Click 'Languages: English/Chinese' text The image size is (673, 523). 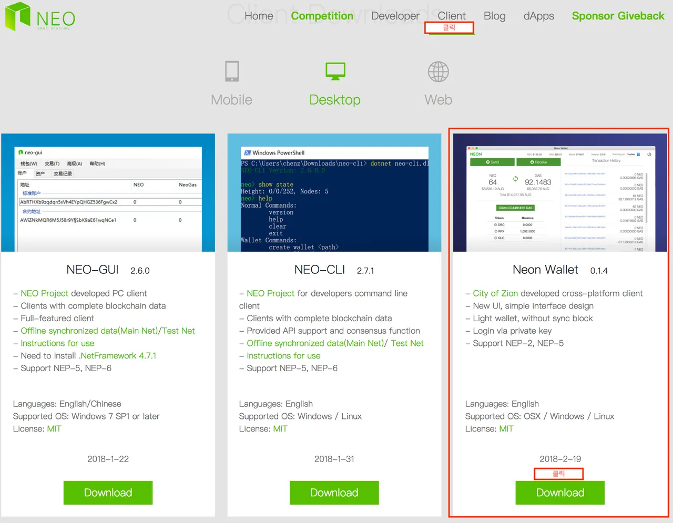point(67,404)
